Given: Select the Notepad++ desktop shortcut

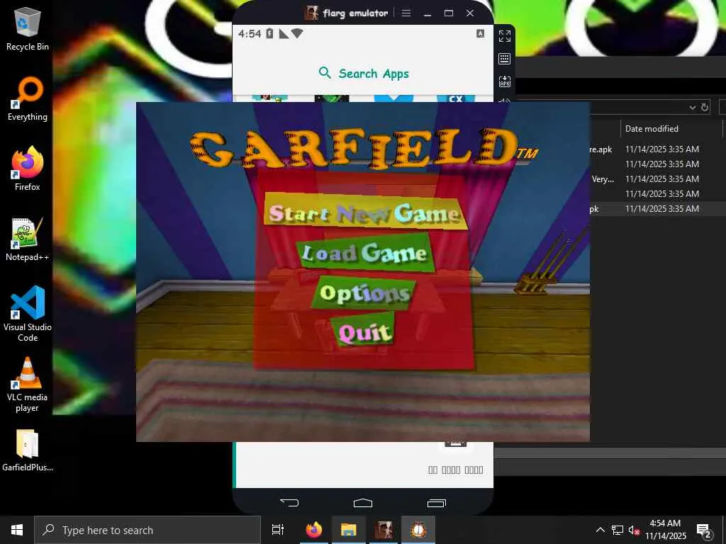Looking at the screenshot, I should 28,239.
